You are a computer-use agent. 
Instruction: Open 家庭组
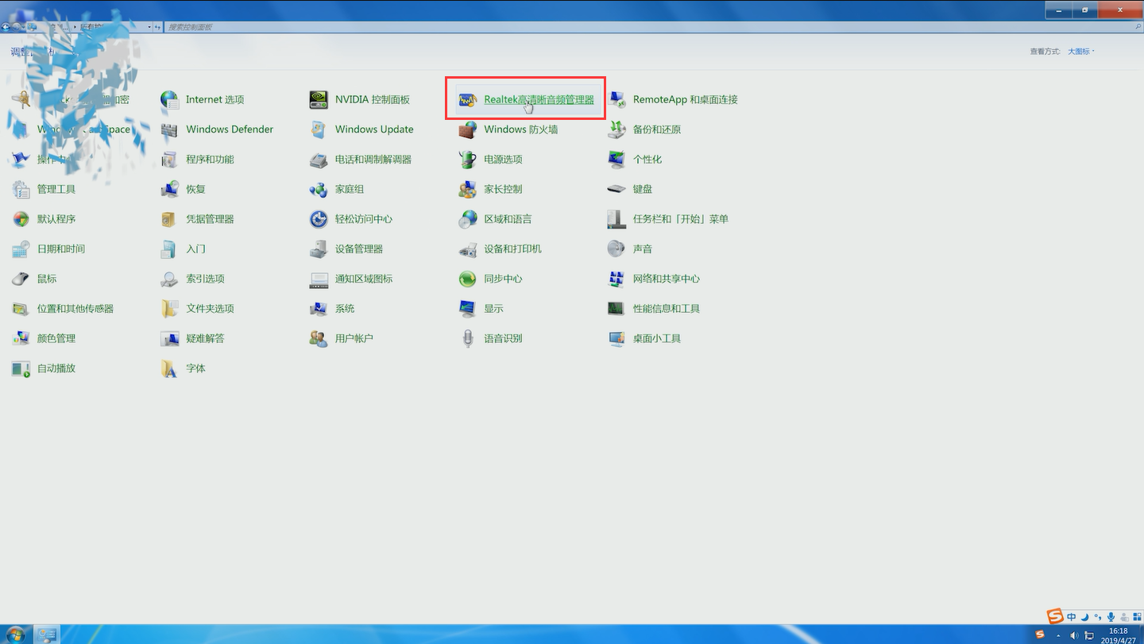tap(337, 190)
